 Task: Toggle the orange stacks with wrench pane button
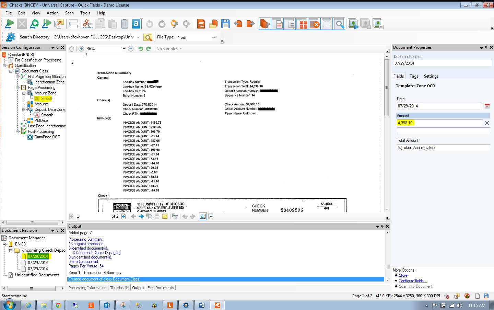pos(265,24)
